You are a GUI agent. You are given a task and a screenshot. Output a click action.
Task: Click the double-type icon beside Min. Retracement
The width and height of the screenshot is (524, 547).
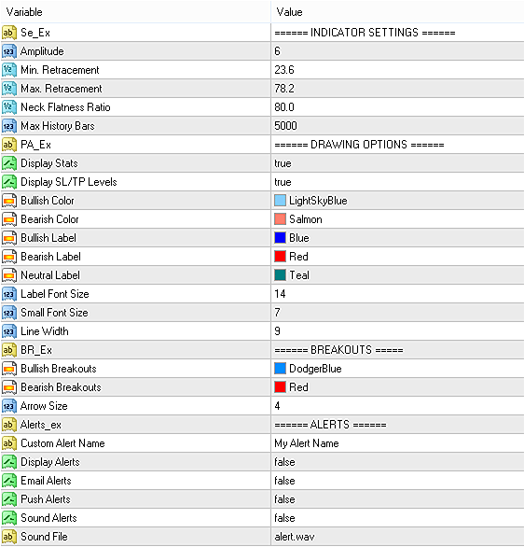[x=9, y=70]
